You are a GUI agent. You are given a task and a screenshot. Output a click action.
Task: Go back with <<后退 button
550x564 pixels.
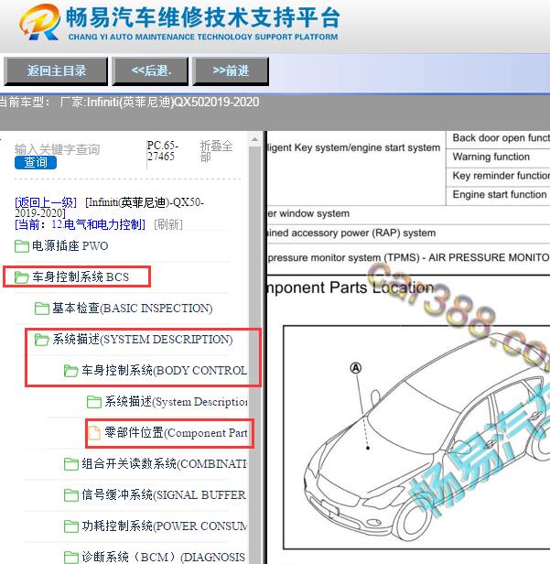click(150, 70)
